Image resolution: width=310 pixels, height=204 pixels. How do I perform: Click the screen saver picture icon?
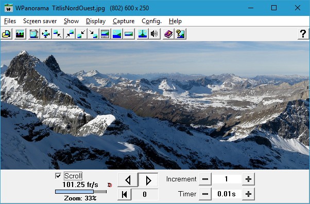pos(20,34)
